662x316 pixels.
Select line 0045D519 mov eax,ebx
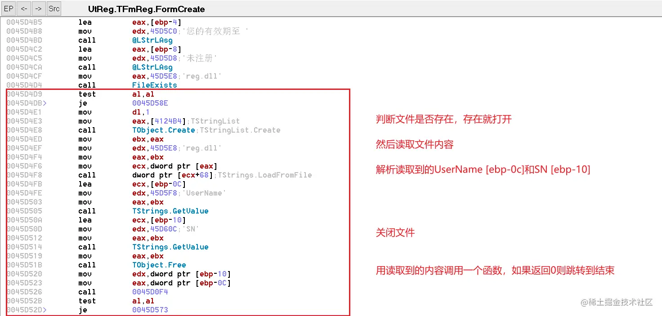[85, 256]
